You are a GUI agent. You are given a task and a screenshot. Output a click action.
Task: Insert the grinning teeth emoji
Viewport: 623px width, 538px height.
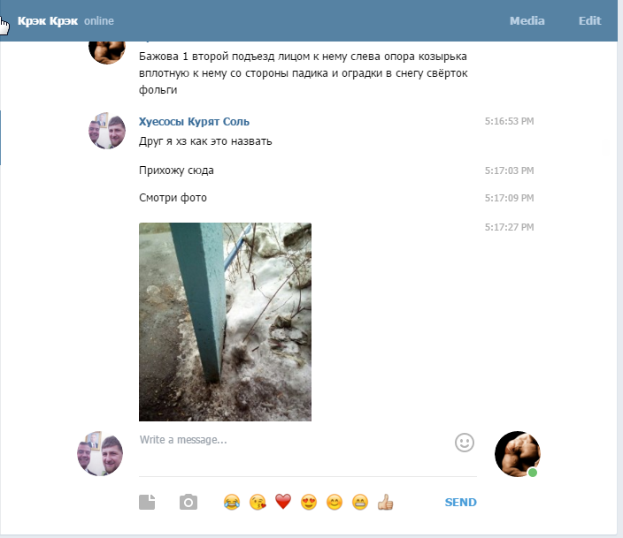(360, 503)
